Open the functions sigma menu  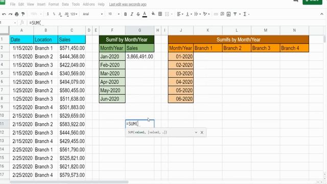[x=246, y=14]
